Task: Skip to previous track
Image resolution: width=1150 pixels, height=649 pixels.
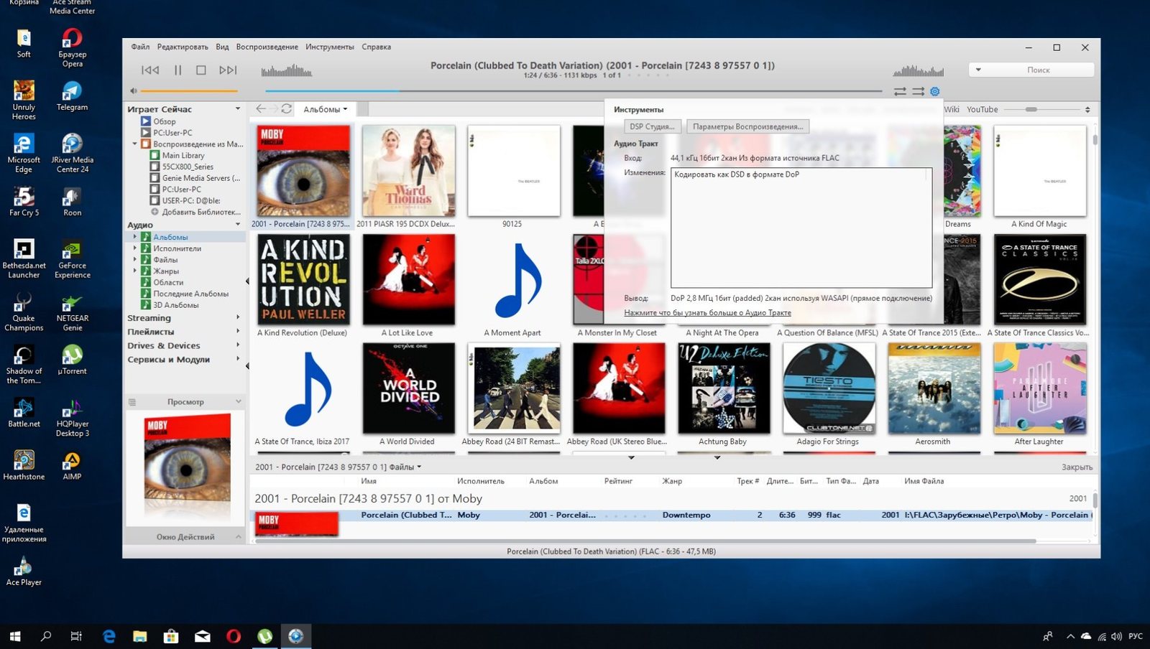Action: 150,70
